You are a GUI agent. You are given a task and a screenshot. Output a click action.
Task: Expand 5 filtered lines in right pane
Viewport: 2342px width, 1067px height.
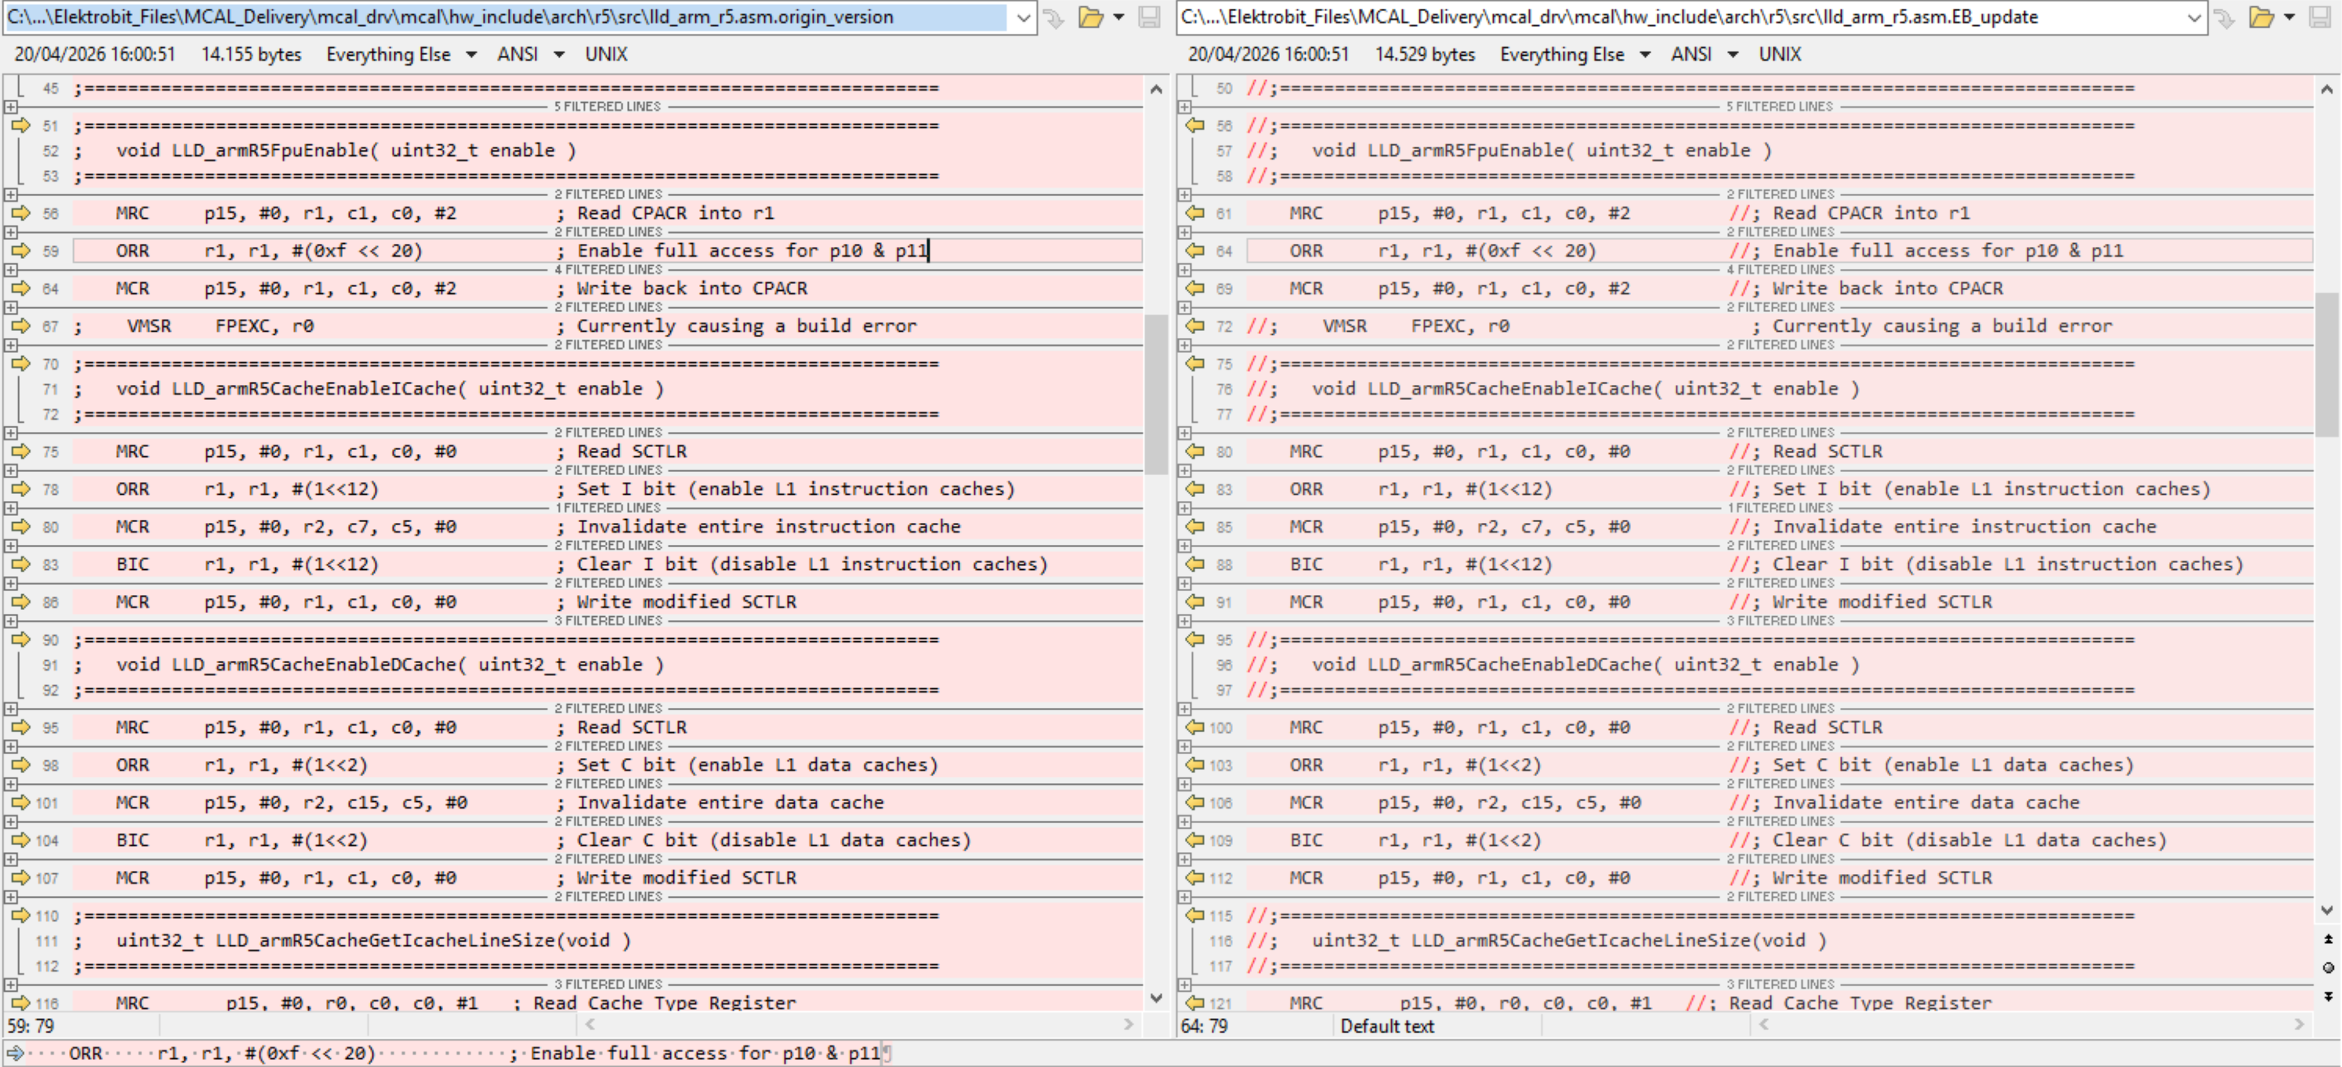click(x=1185, y=107)
